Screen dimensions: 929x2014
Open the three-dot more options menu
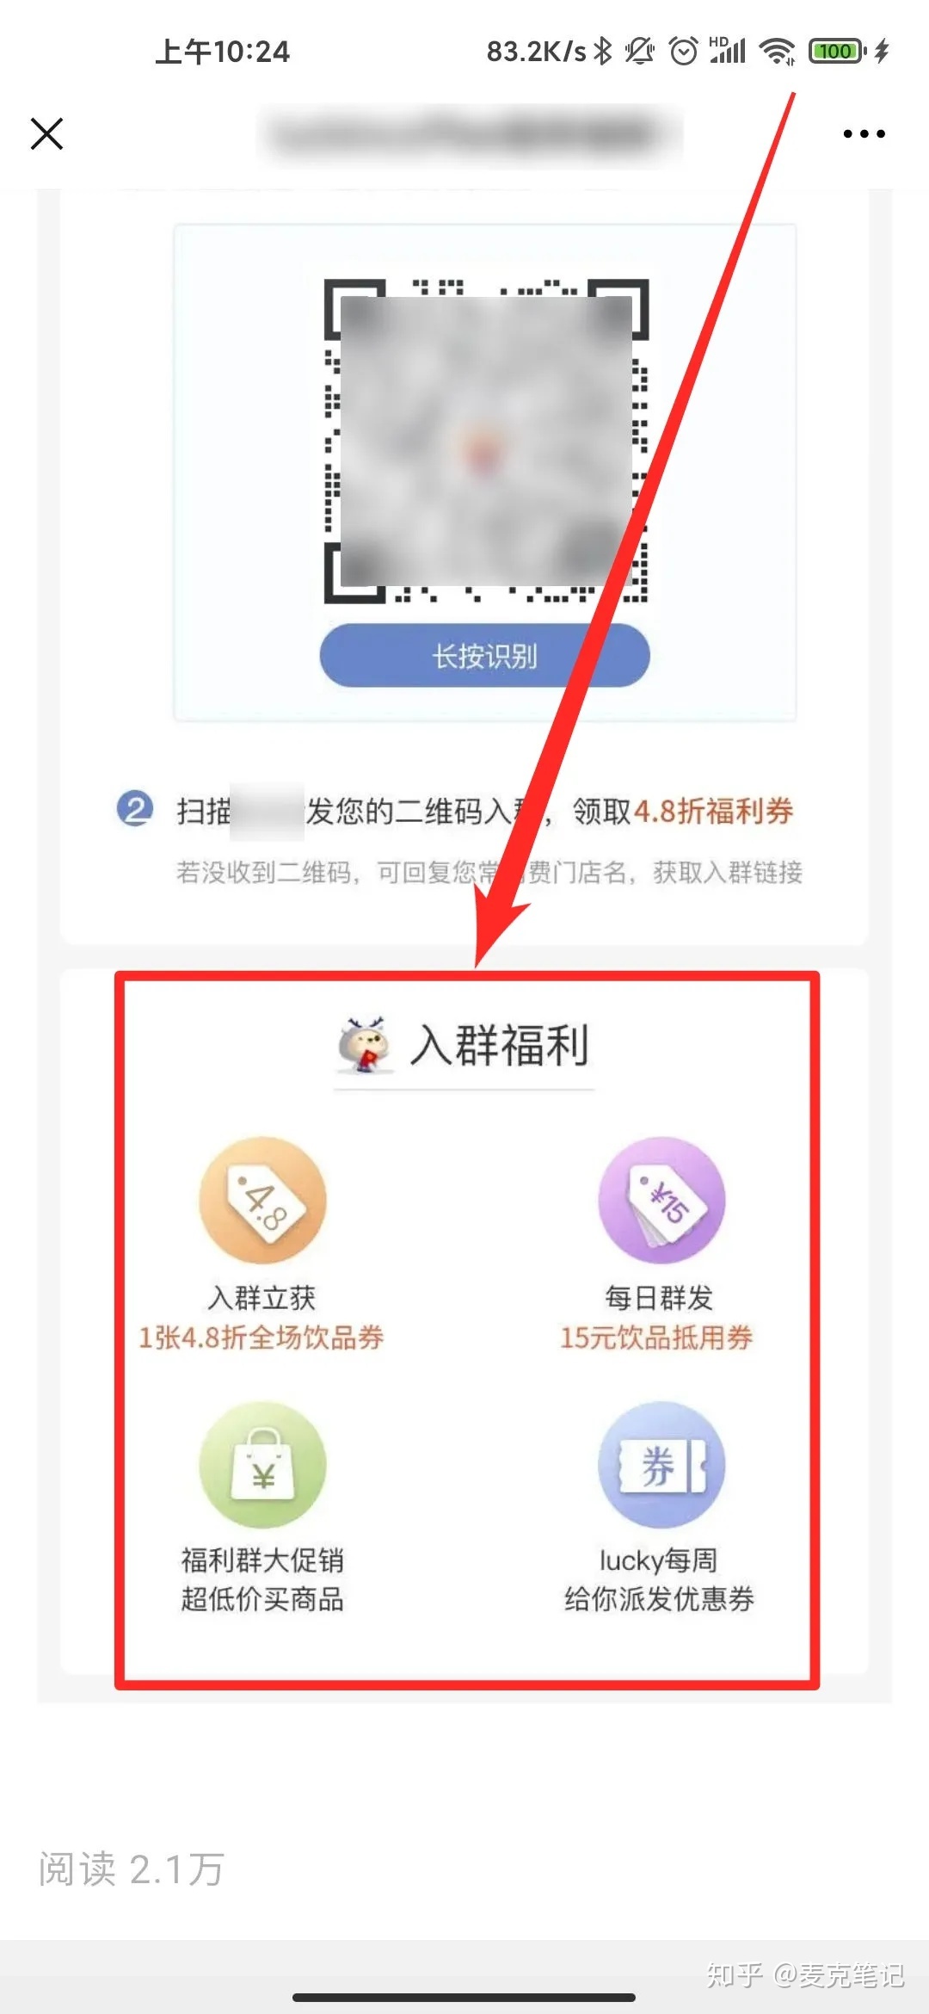click(864, 134)
